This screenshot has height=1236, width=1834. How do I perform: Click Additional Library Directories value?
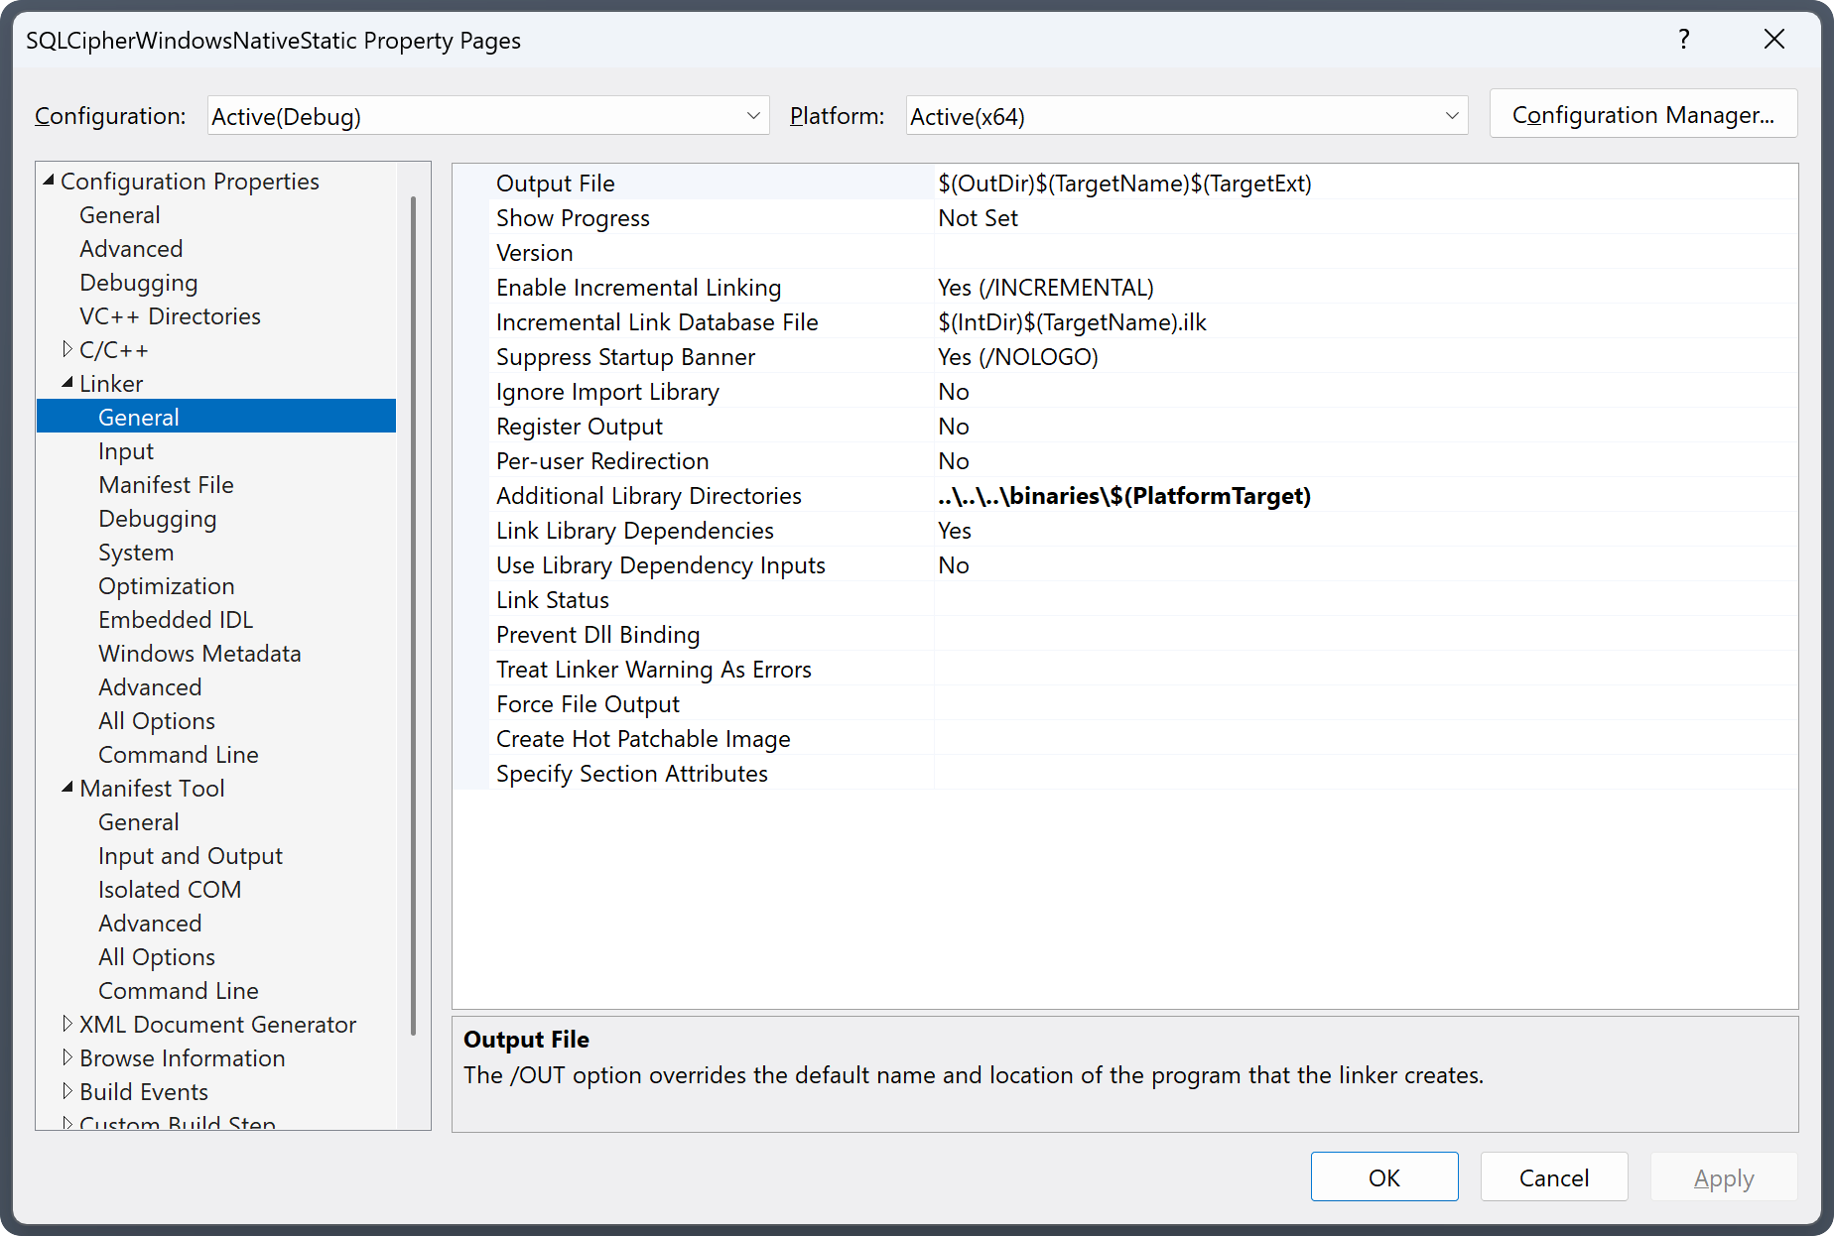[x=1366, y=496]
